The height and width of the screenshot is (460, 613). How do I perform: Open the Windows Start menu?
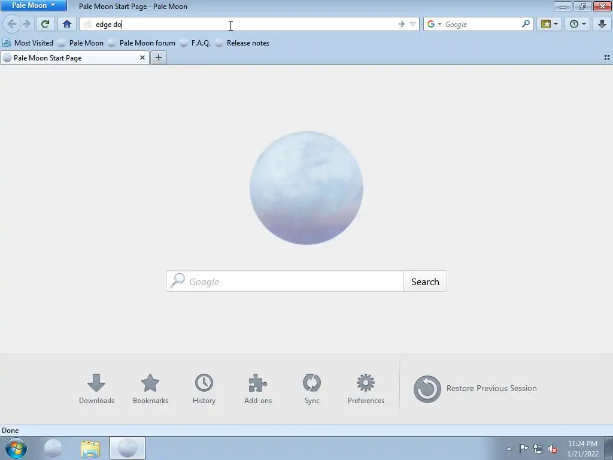(x=16, y=448)
